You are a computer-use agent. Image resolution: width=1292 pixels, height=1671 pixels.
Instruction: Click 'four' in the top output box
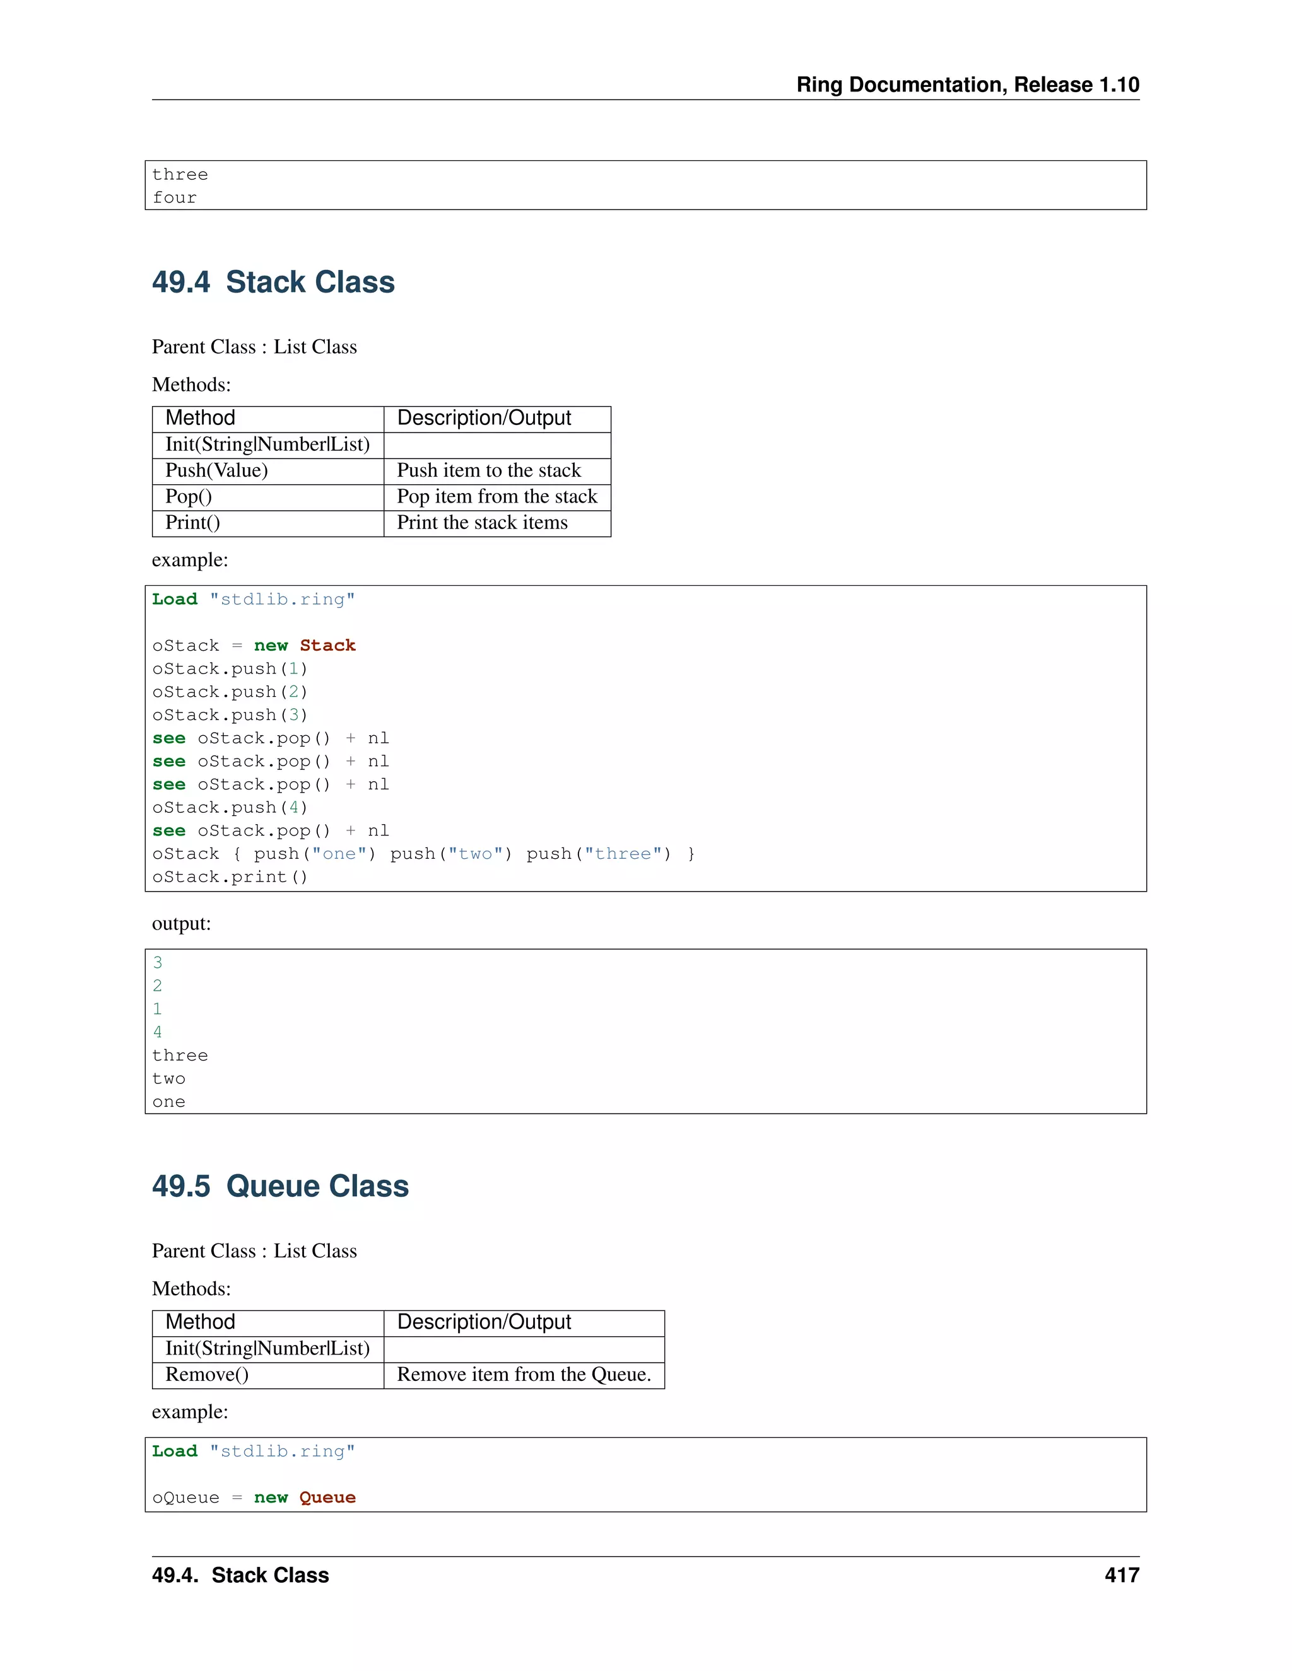(175, 197)
